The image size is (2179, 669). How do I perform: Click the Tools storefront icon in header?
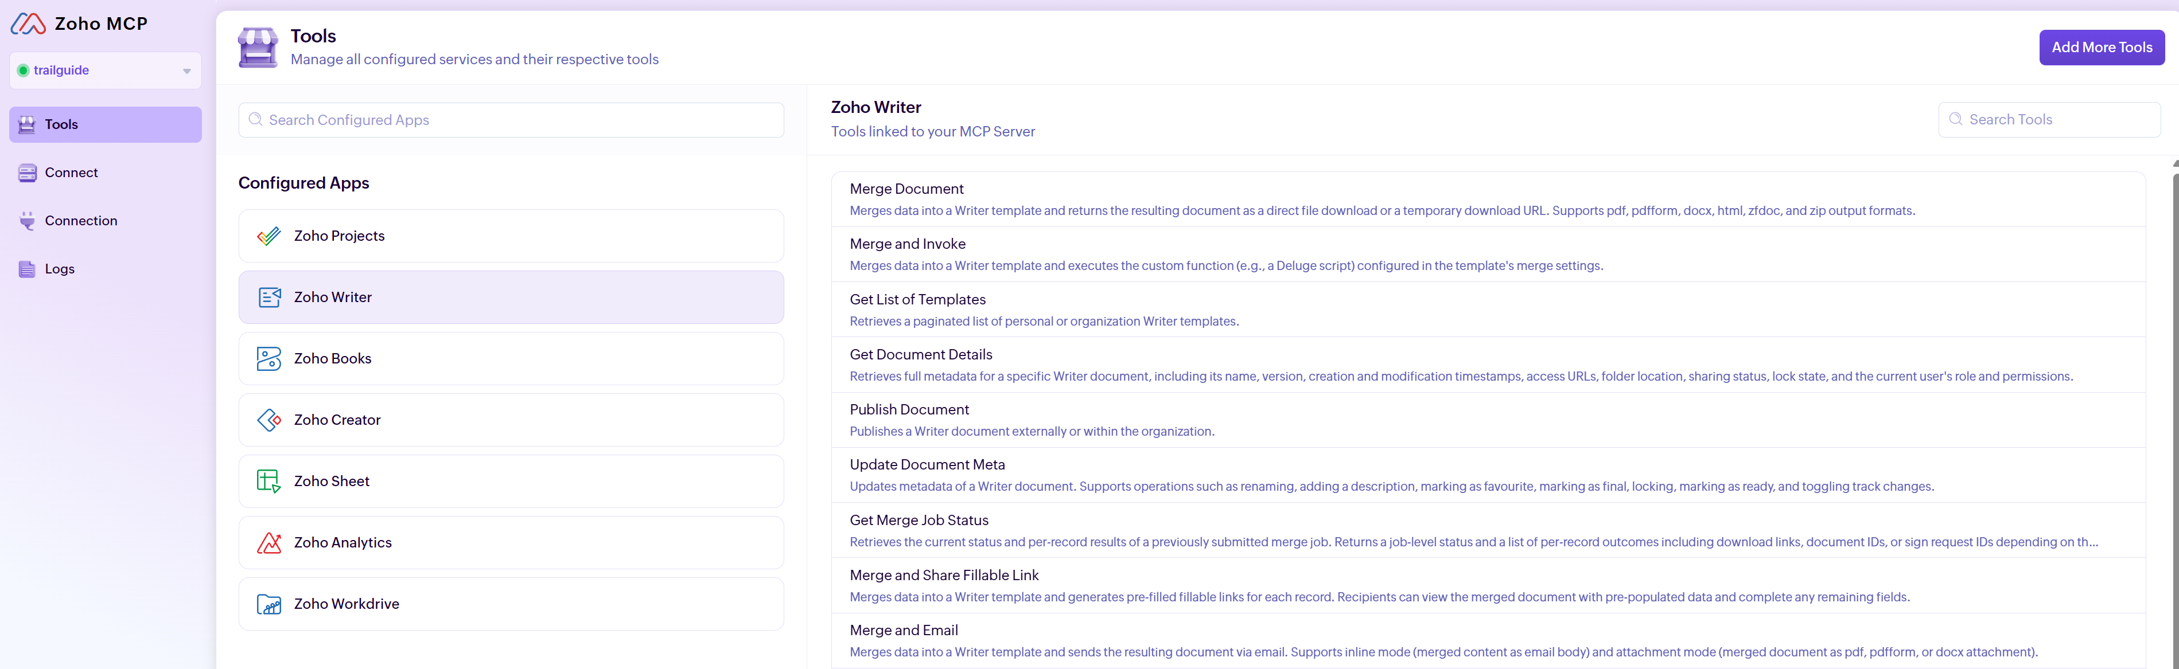click(258, 48)
